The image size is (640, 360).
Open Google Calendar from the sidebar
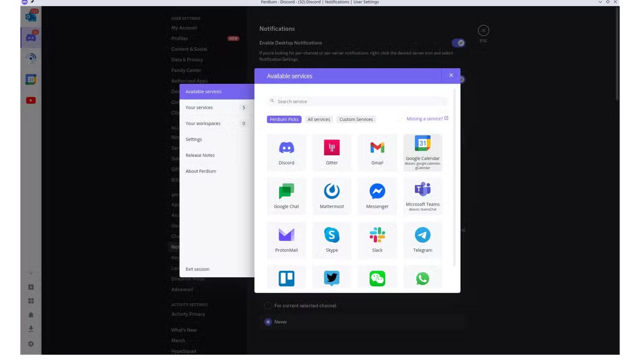pos(31,79)
